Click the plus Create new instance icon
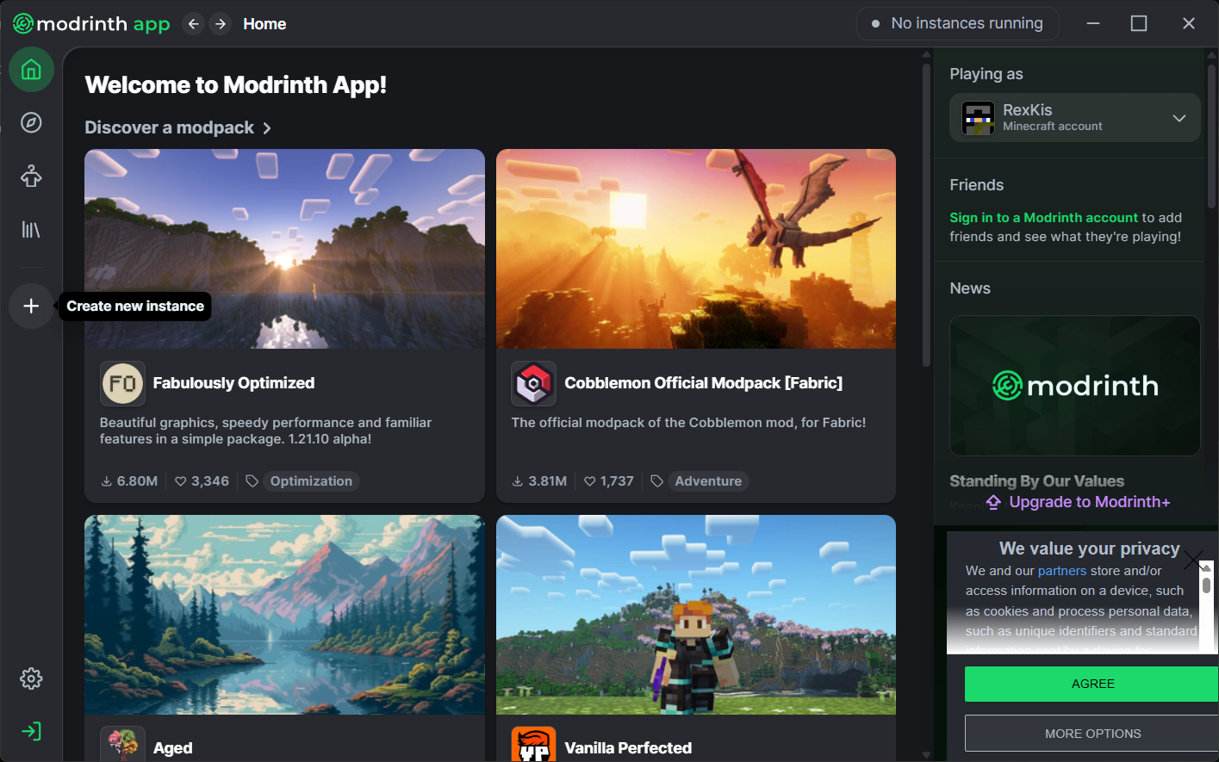Image resolution: width=1219 pixels, height=762 pixels. 31,306
